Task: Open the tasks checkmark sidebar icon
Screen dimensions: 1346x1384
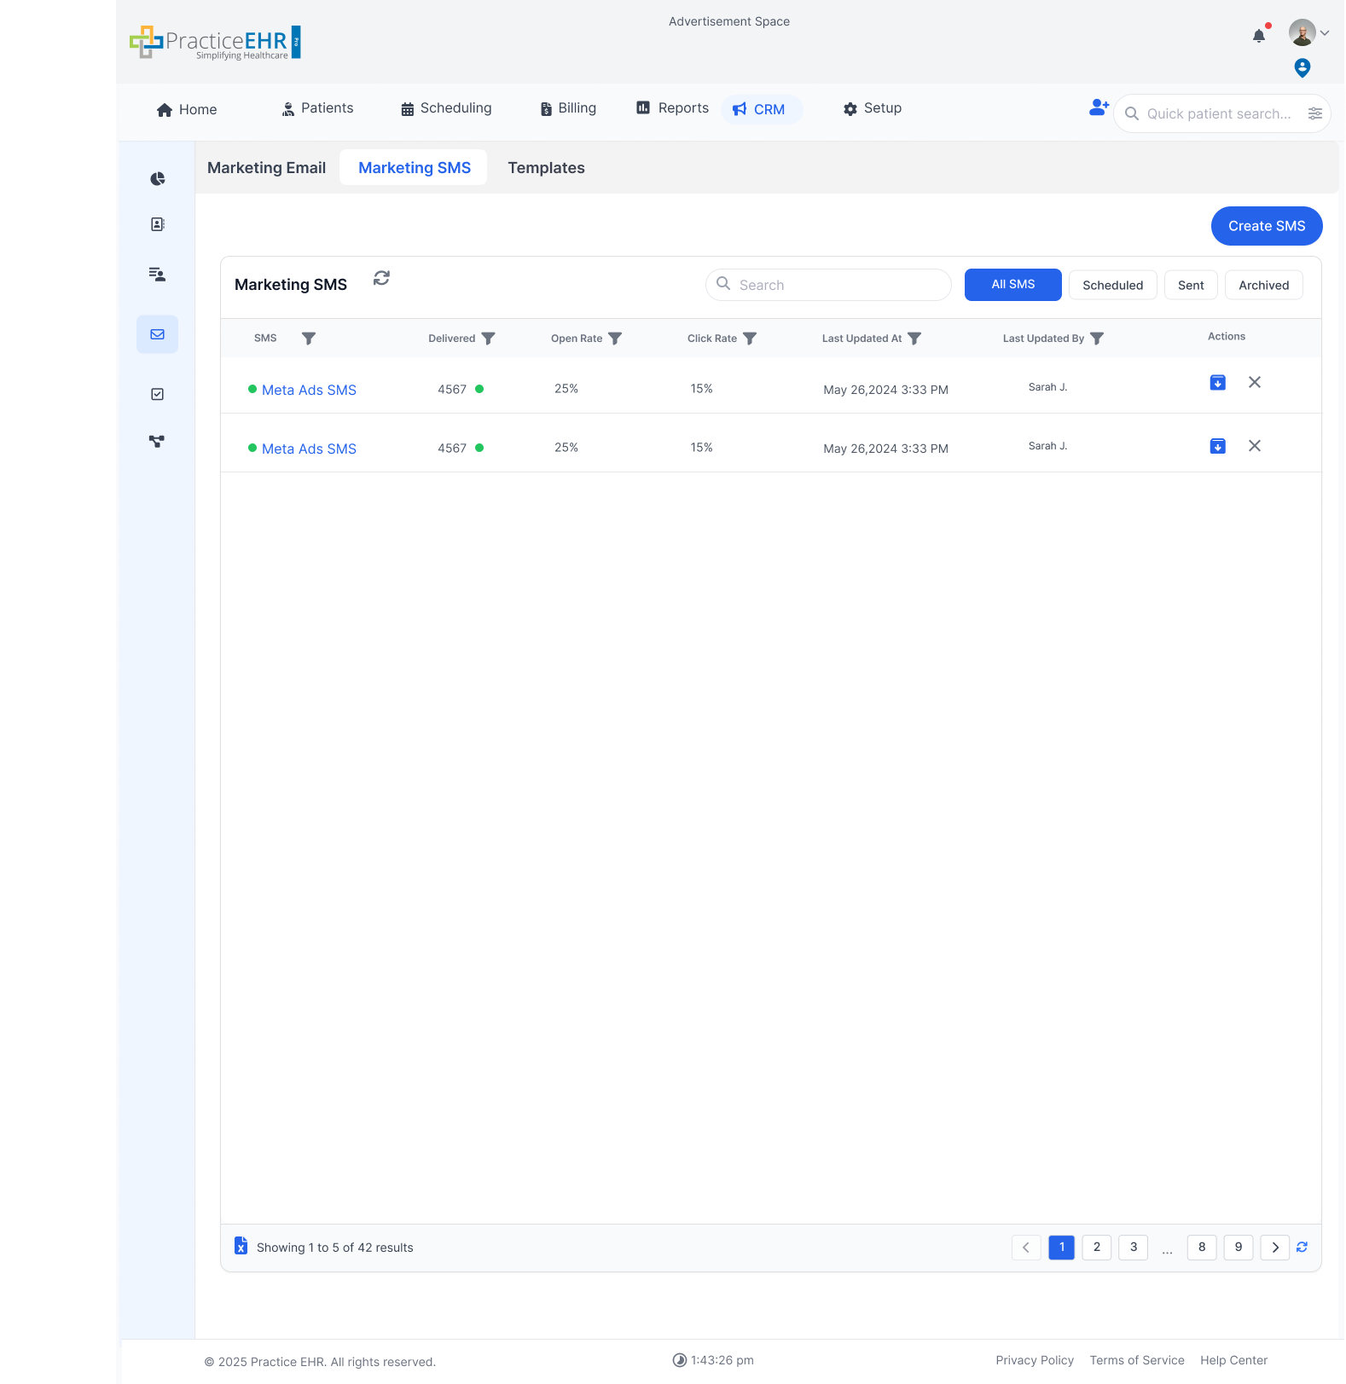Action: click(x=157, y=394)
